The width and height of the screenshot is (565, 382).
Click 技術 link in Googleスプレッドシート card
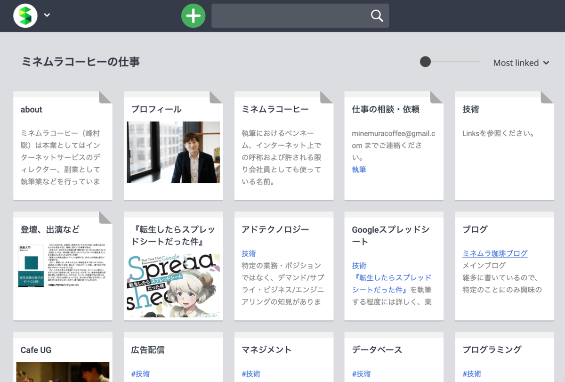359,266
